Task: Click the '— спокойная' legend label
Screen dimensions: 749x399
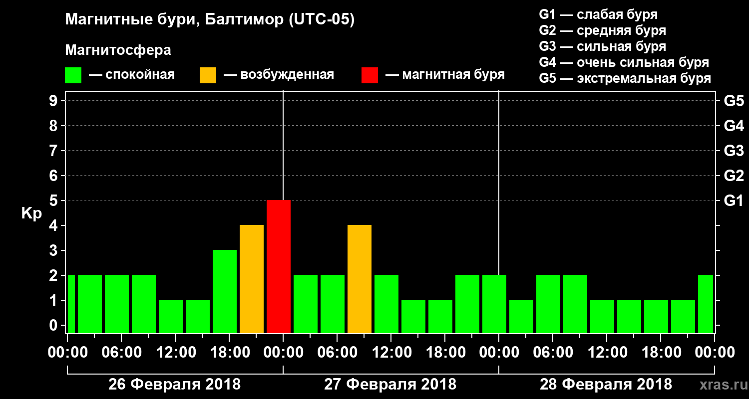Action: 131,75
